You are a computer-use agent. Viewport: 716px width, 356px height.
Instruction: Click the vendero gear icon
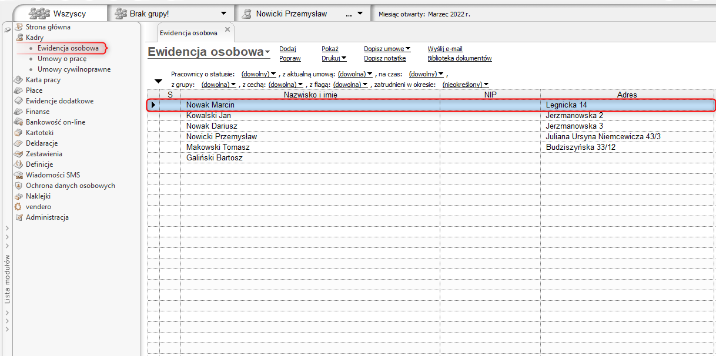(19, 207)
